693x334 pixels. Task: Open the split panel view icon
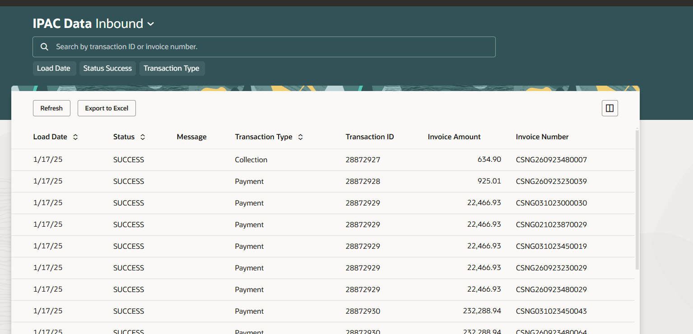pos(609,108)
